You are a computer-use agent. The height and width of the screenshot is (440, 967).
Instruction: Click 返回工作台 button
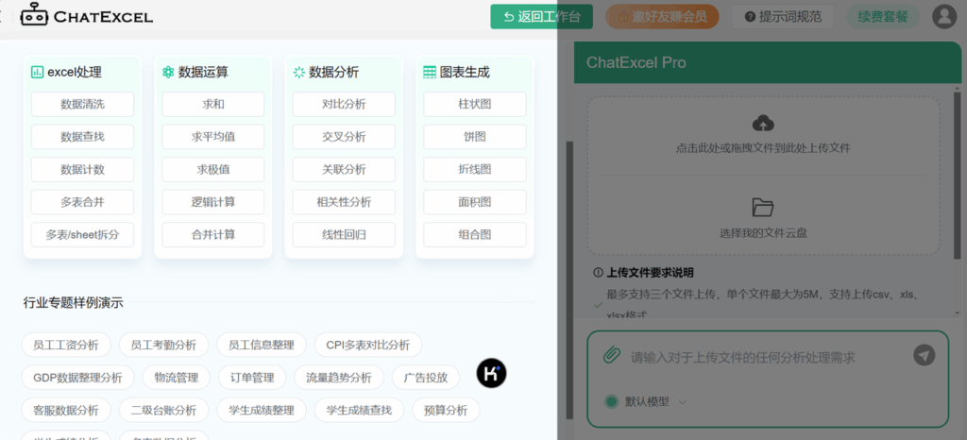pos(541,17)
